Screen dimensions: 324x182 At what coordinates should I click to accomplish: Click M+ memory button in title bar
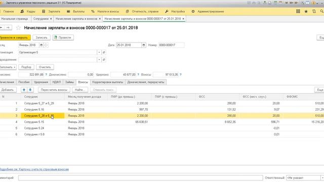292,3
